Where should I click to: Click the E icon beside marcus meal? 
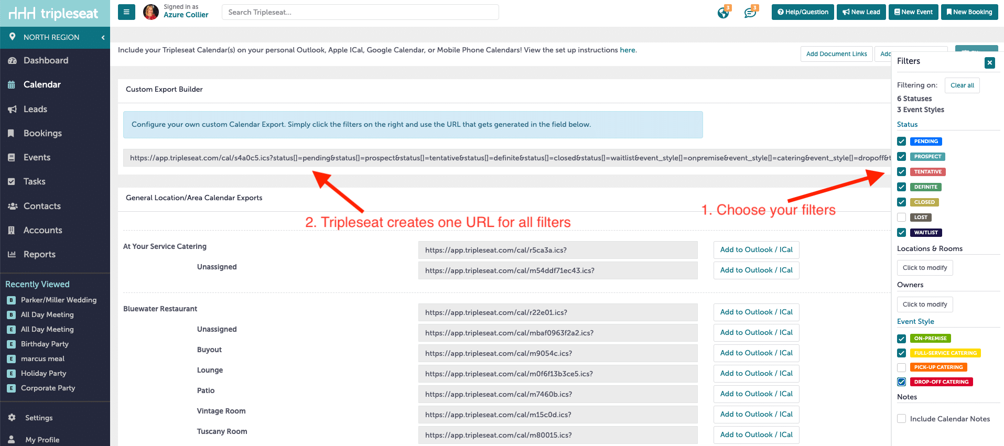(x=11, y=359)
